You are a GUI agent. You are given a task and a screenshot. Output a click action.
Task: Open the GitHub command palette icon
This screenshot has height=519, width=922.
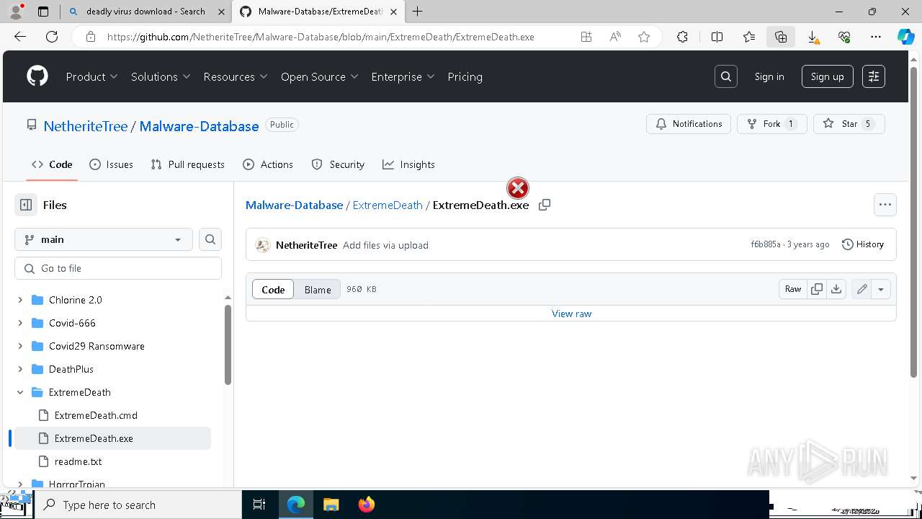(x=874, y=76)
